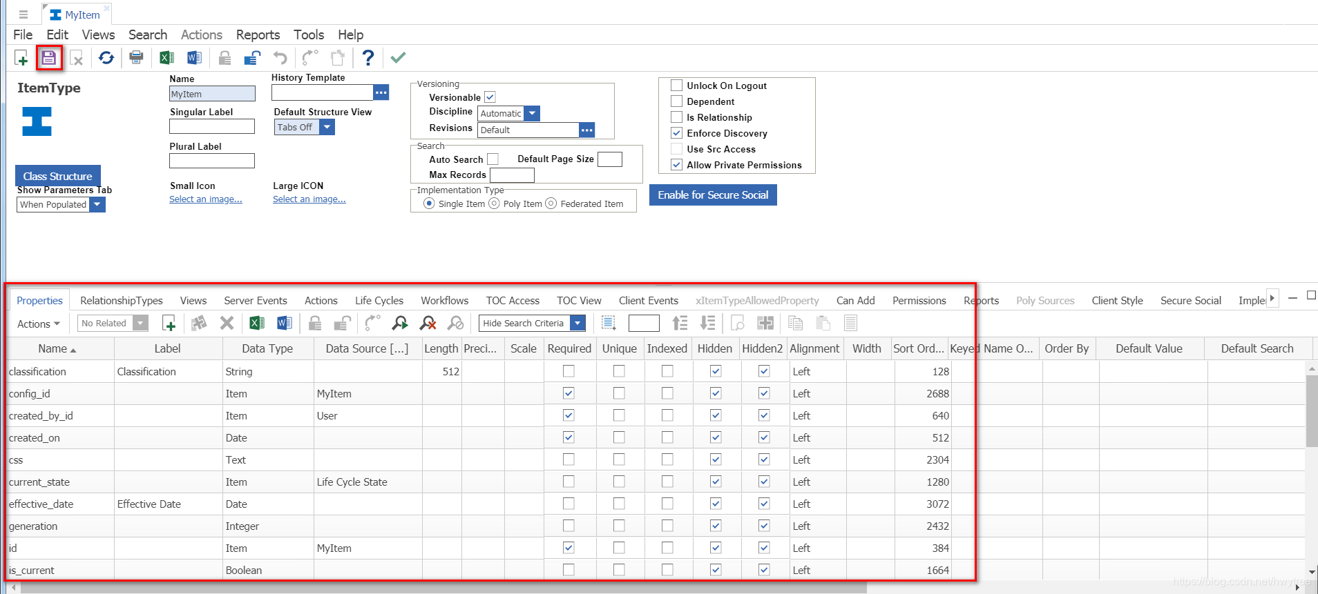Clear search criteria with magnifier X icon
Viewport: 1318px width, 594px height.
pos(428,323)
